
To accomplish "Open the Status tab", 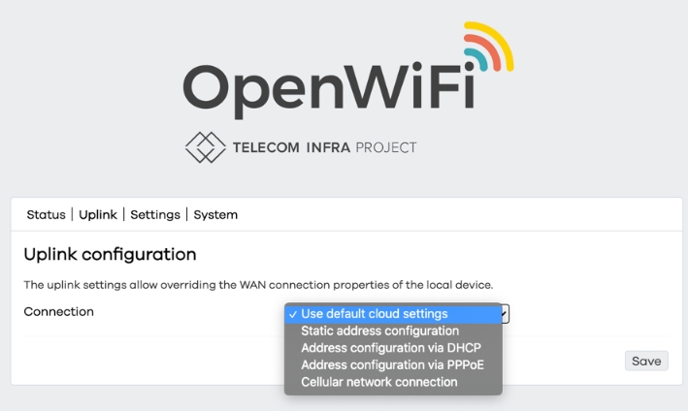I will [x=46, y=214].
